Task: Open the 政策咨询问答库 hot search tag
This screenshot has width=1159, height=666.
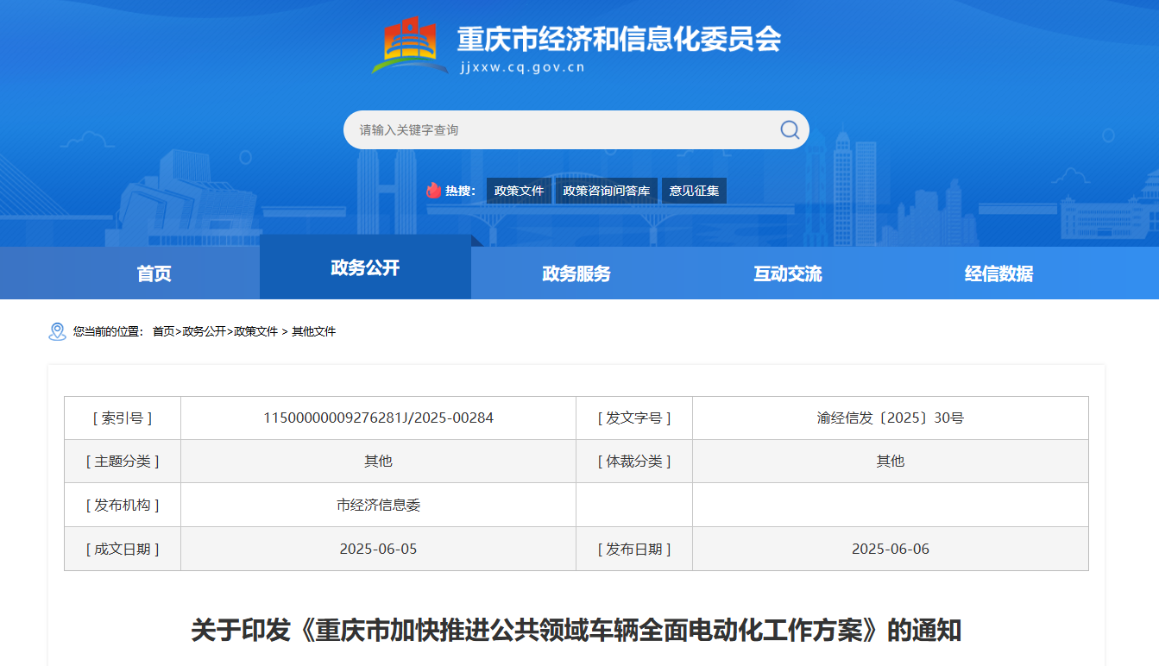Action: [606, 191]
